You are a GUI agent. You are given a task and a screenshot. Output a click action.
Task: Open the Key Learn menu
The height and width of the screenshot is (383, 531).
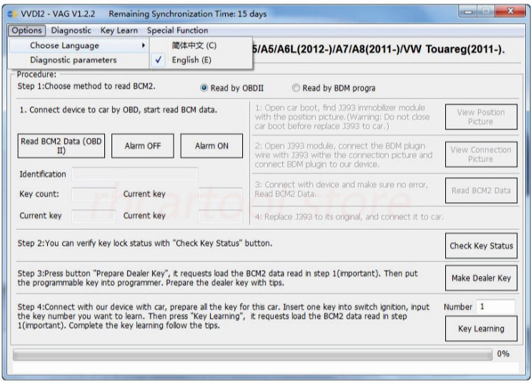coord(119,31)
